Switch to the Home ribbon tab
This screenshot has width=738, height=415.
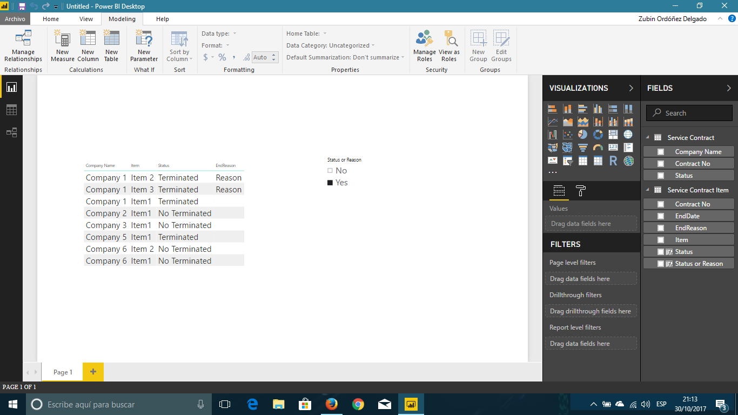click(51, 19)
